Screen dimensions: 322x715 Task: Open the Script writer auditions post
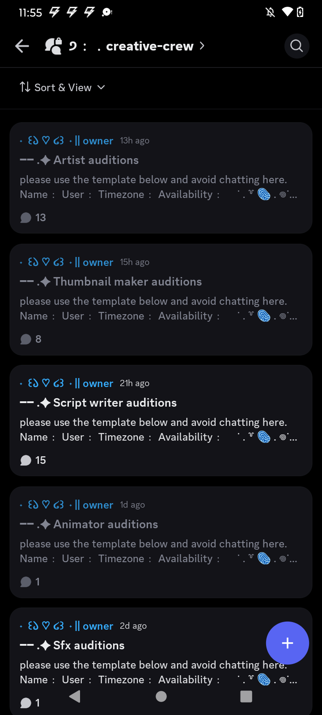[115, 403]
